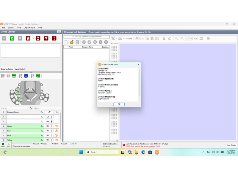Screen dimensions: 238x178
Task: Click the green run-with-pause play icon
Action: [x=12, y=38]
